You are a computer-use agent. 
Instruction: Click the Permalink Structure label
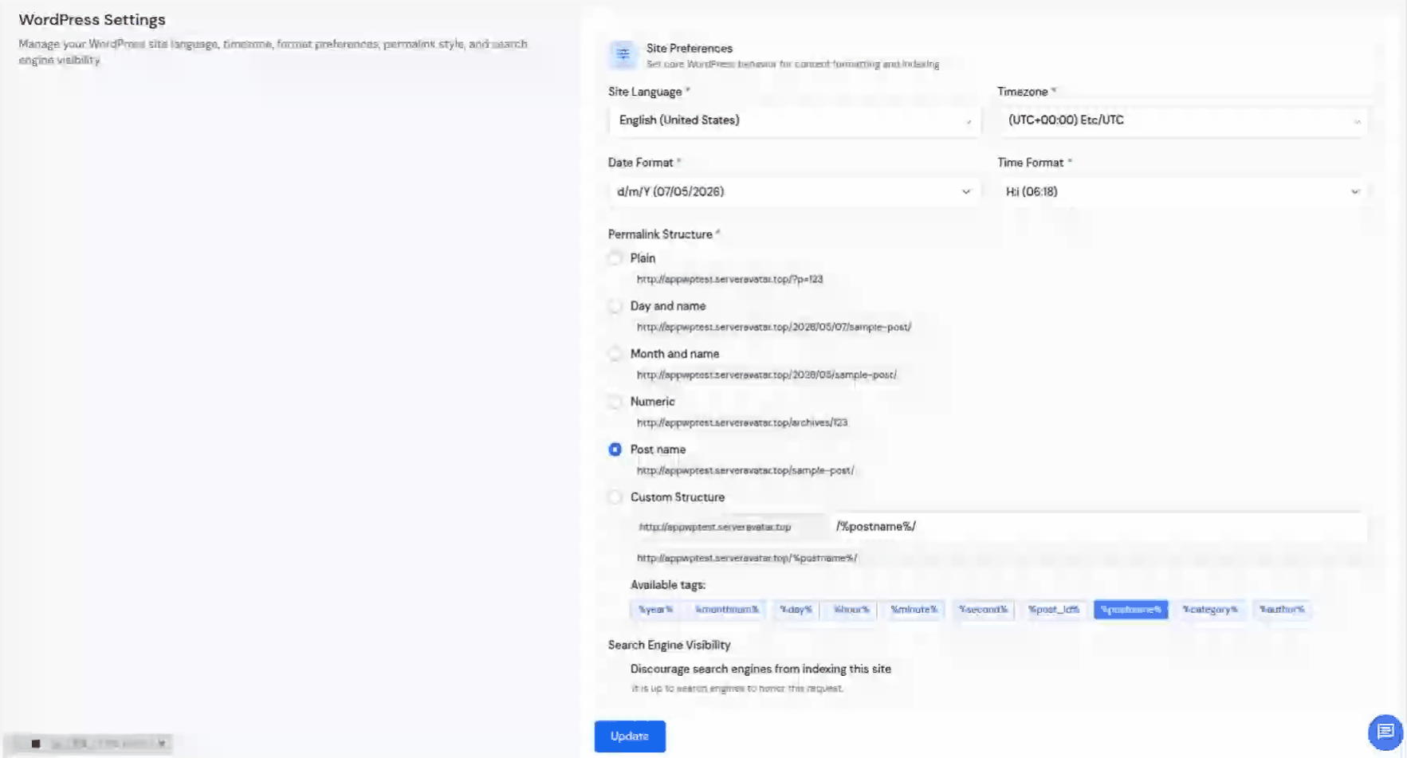point(660,234)
